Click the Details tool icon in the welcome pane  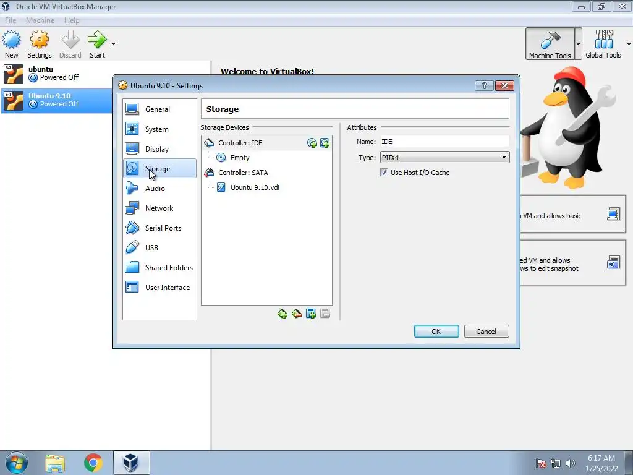tap(613, 213)
